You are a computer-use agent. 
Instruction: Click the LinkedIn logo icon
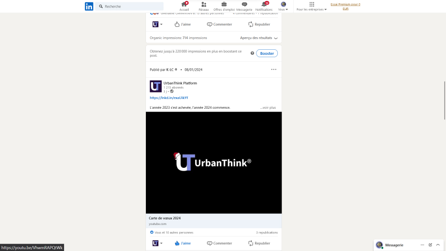[89, 7]
